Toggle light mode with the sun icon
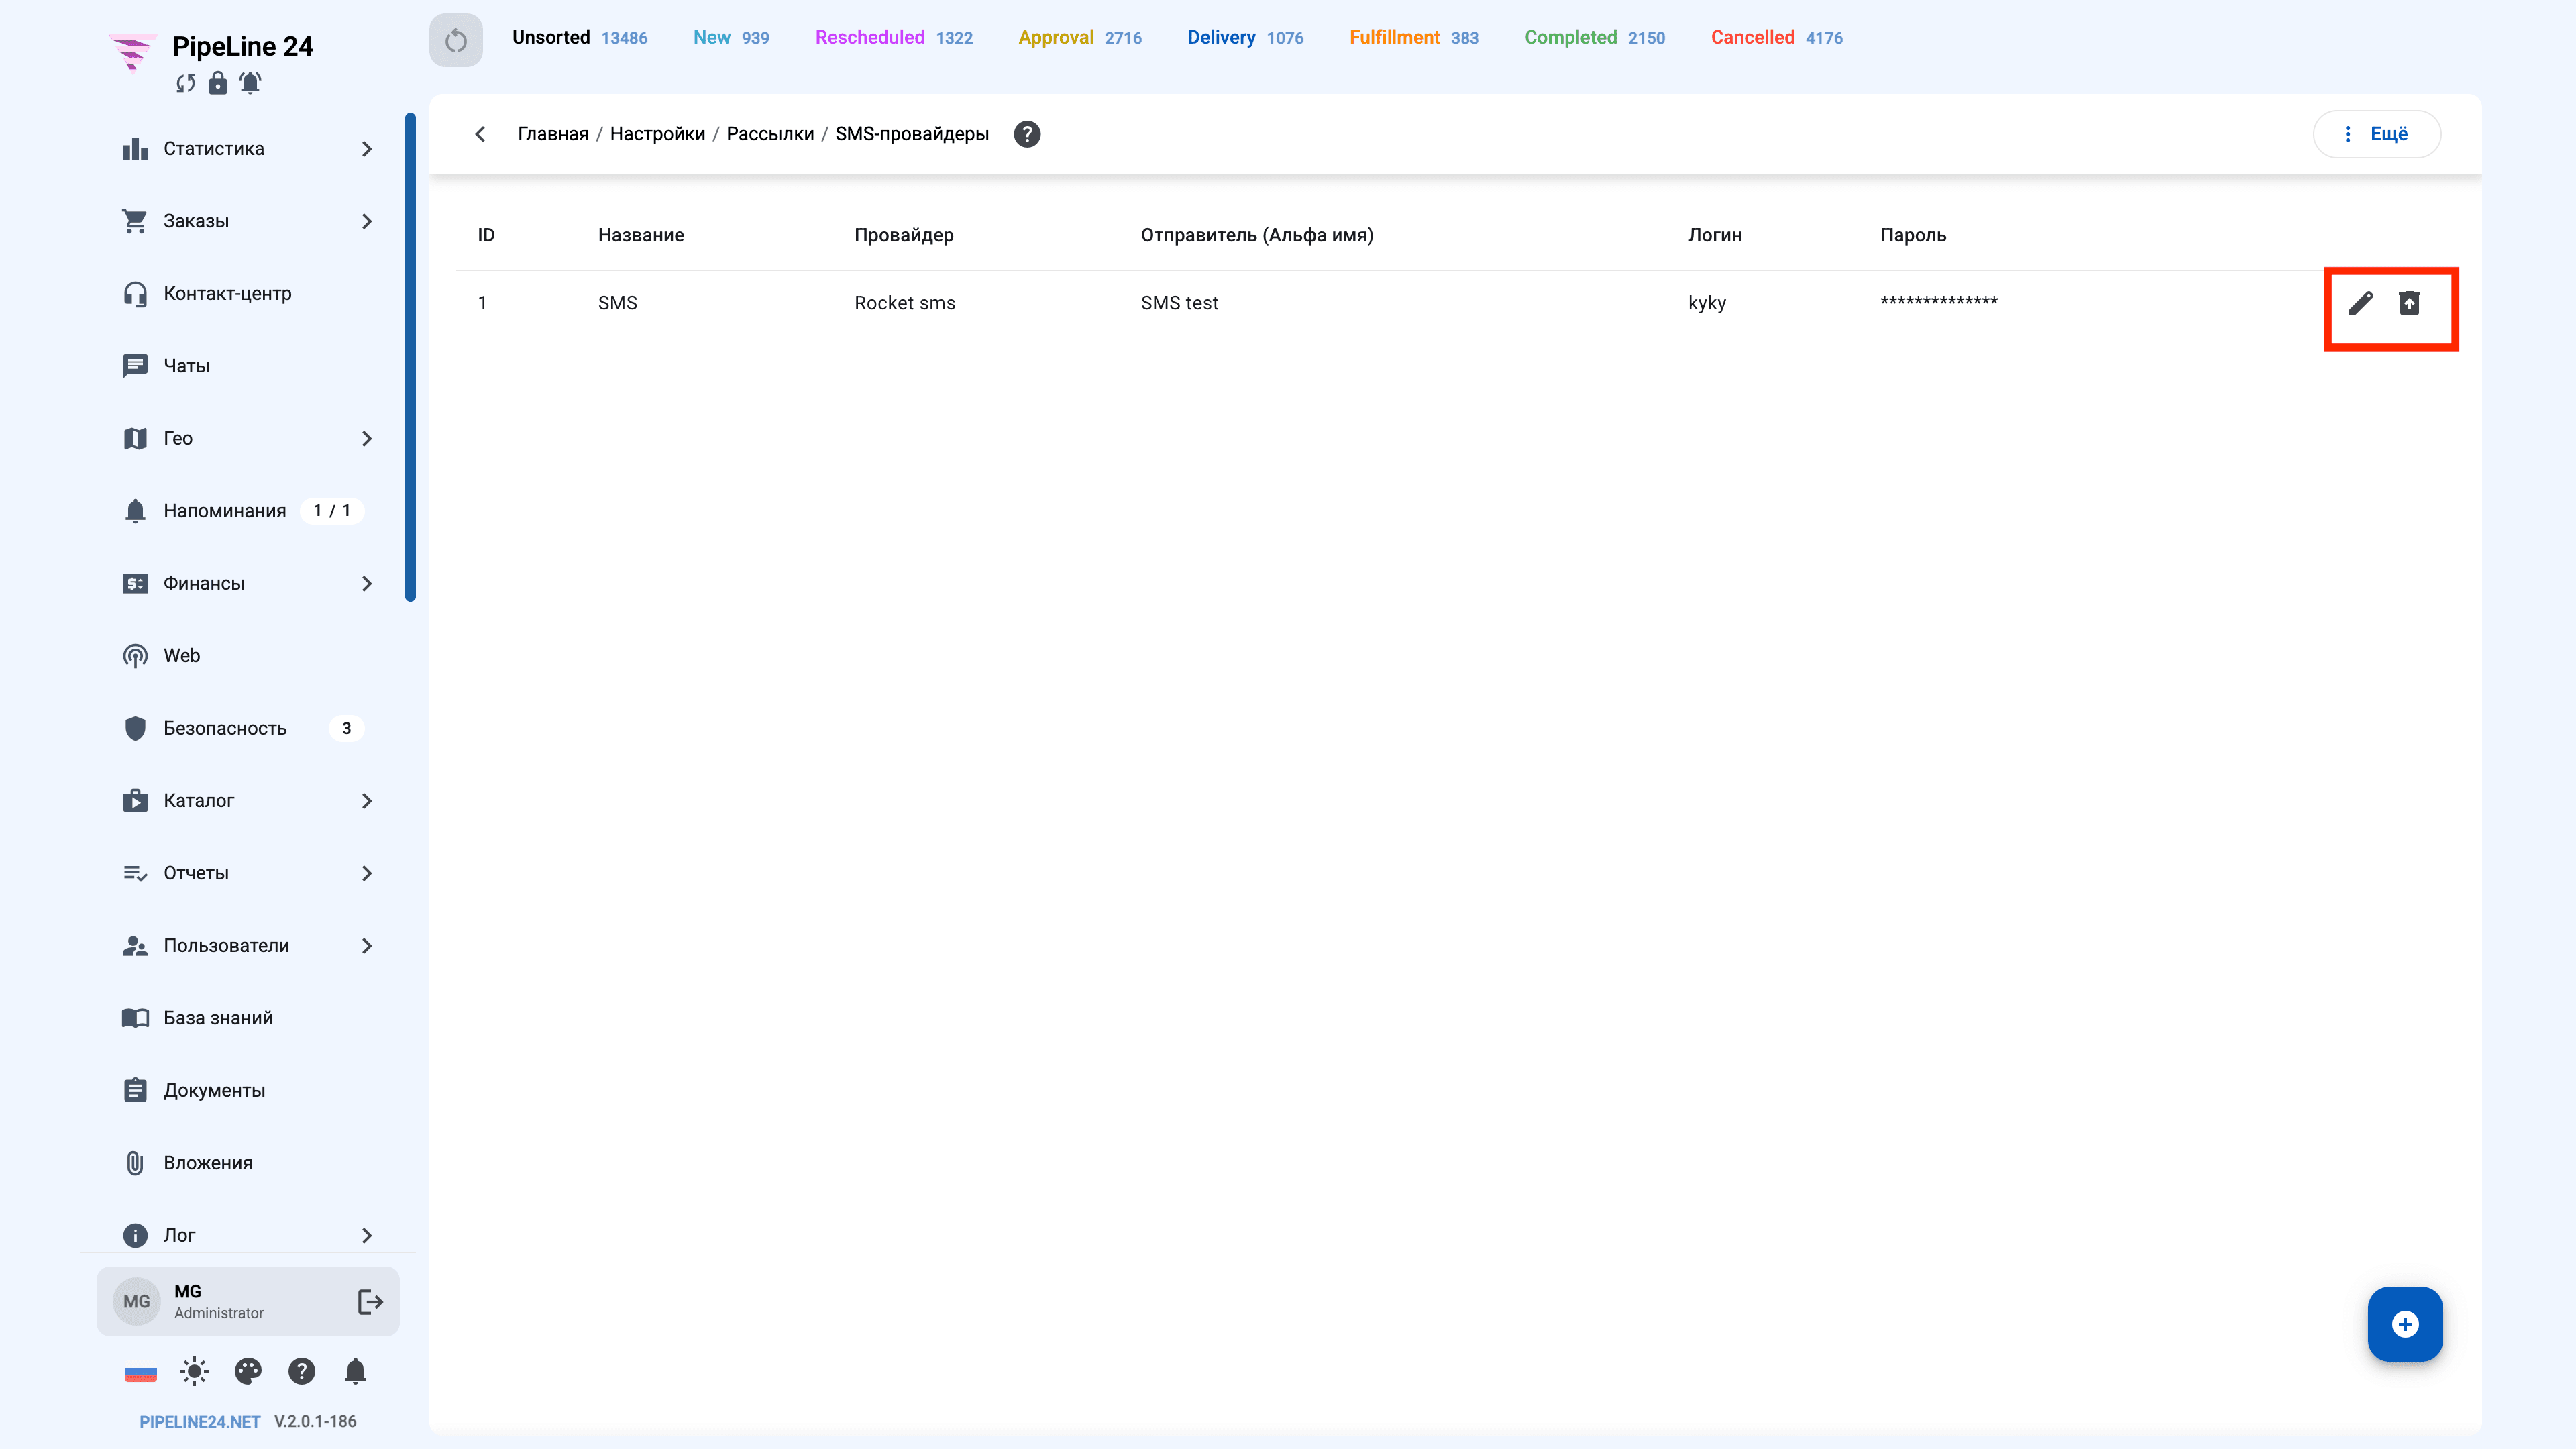The image size is (2576, 1449). click(194, 1371)
